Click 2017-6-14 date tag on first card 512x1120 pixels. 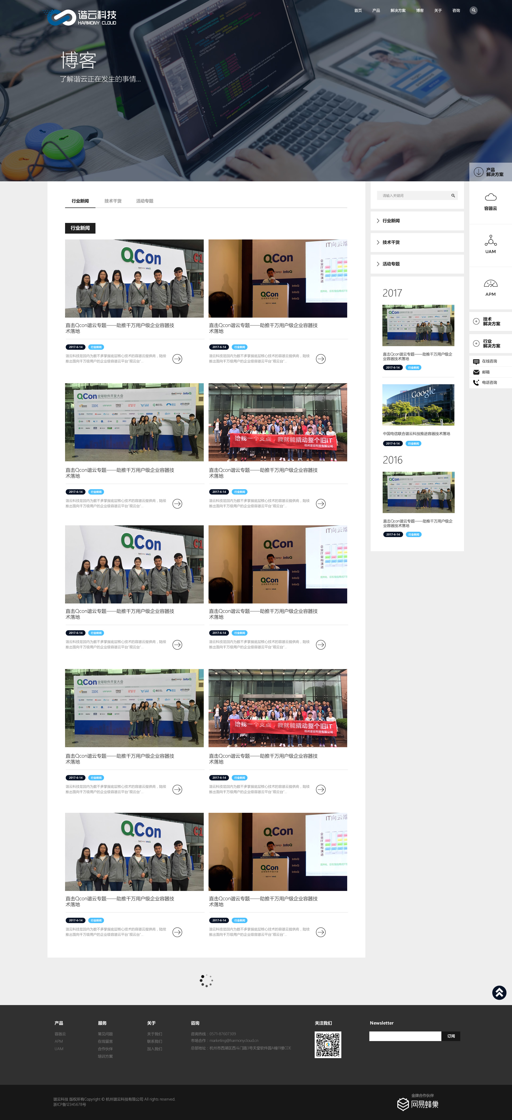pos(76,347)
